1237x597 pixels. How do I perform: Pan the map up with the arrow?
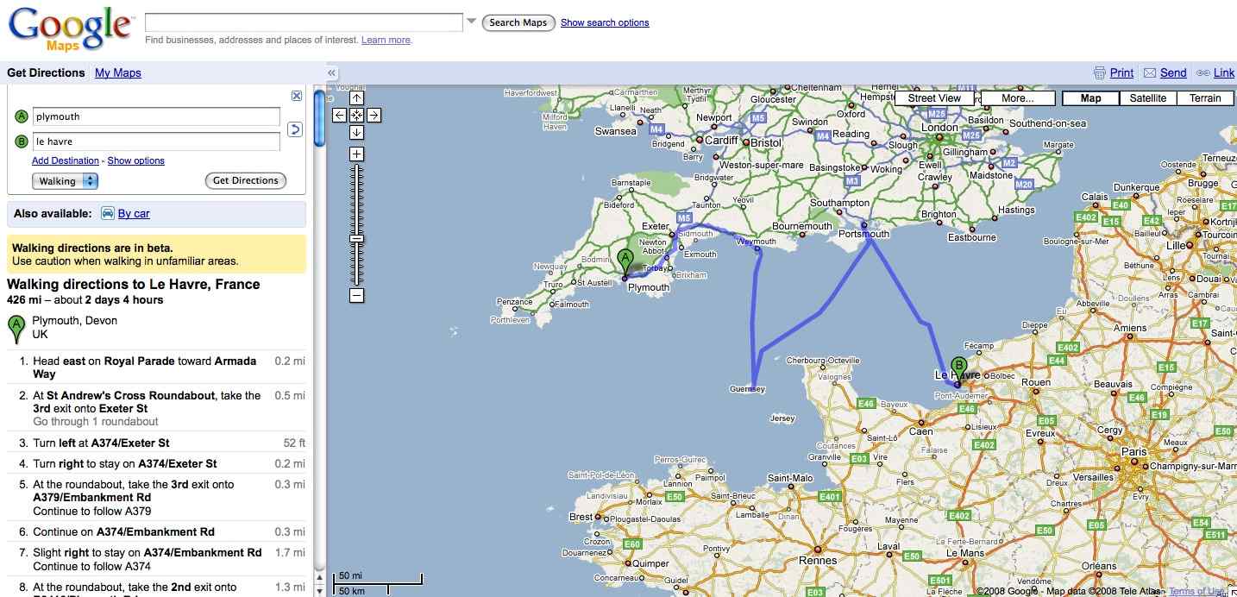tap(356, 97)
